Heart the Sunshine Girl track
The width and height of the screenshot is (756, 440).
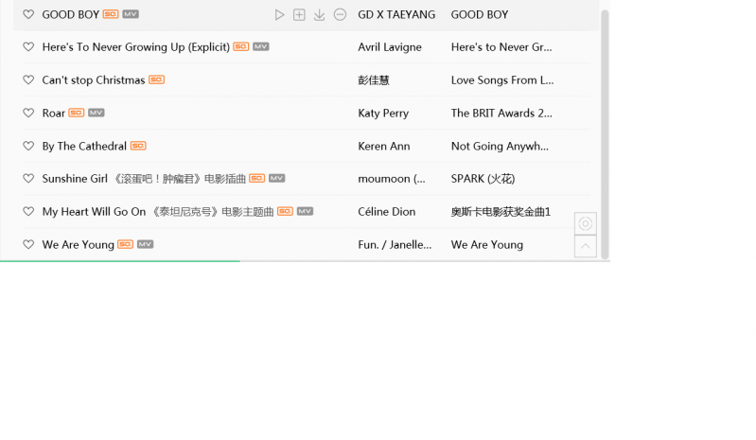[x=28, y=178]
